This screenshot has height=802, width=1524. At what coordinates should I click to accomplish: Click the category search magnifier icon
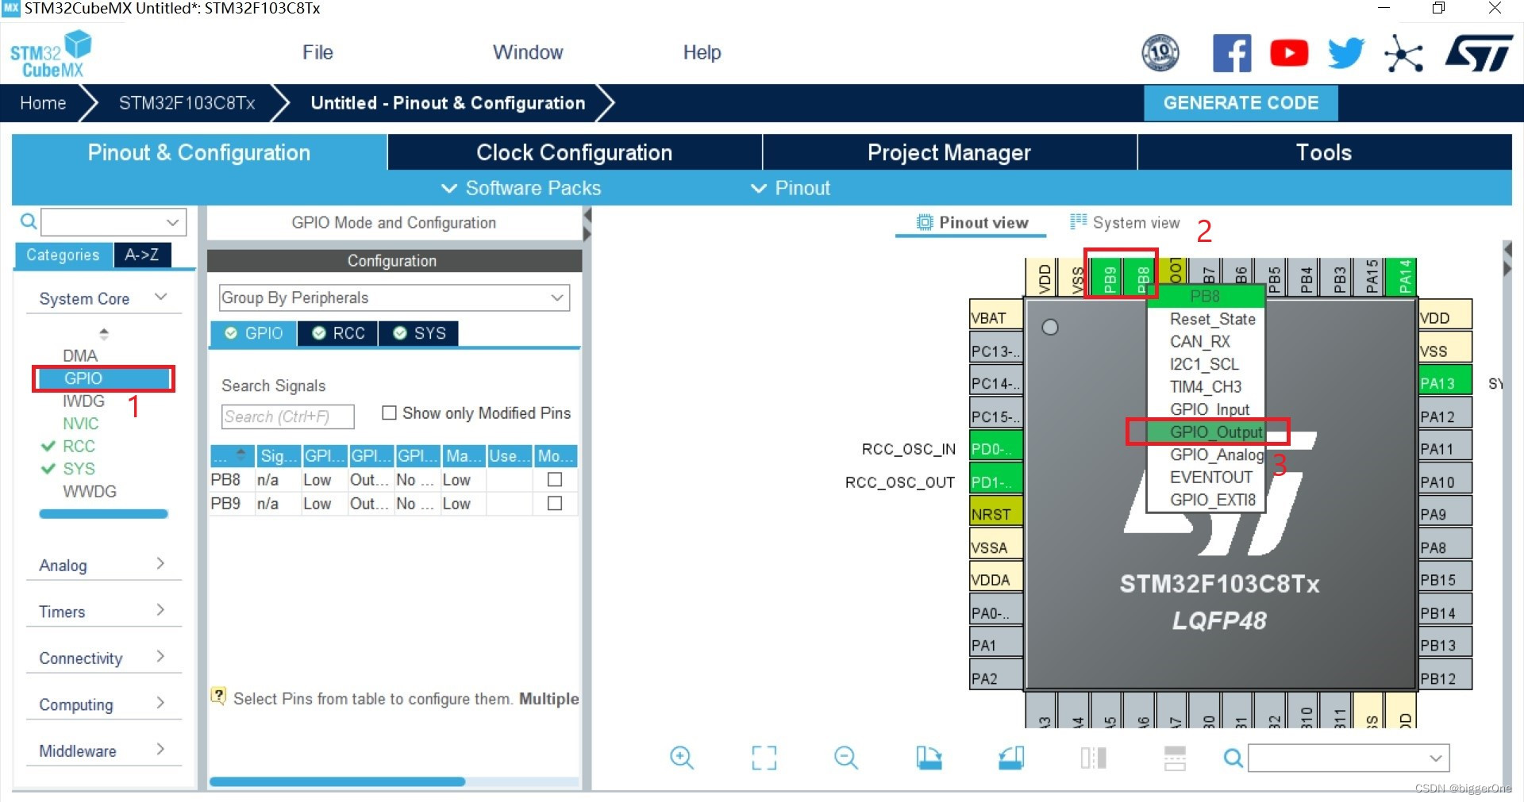pos(28,221)
